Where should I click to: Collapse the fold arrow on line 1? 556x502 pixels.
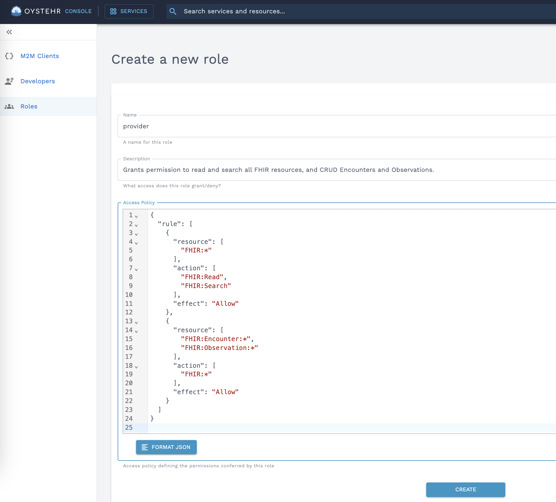click(136, 216)
